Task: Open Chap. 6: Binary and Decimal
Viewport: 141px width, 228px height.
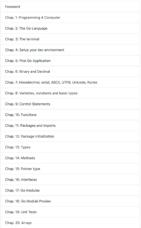Action: coord(70,72)
